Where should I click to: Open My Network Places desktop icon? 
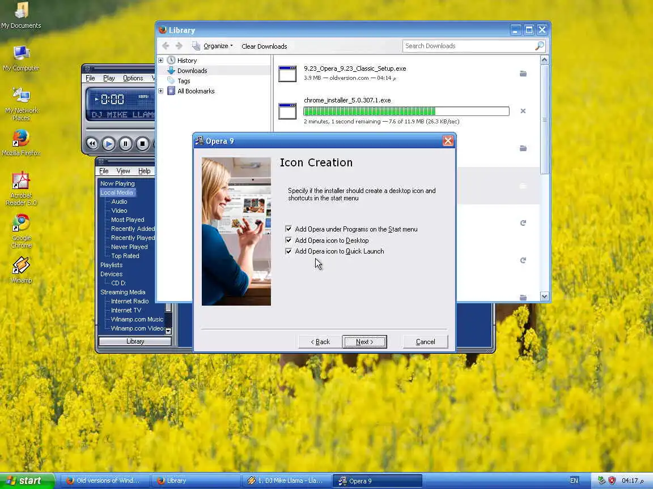point(21,104)
